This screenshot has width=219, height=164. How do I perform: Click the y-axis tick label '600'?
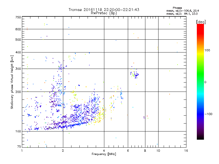tap(18, 29)
